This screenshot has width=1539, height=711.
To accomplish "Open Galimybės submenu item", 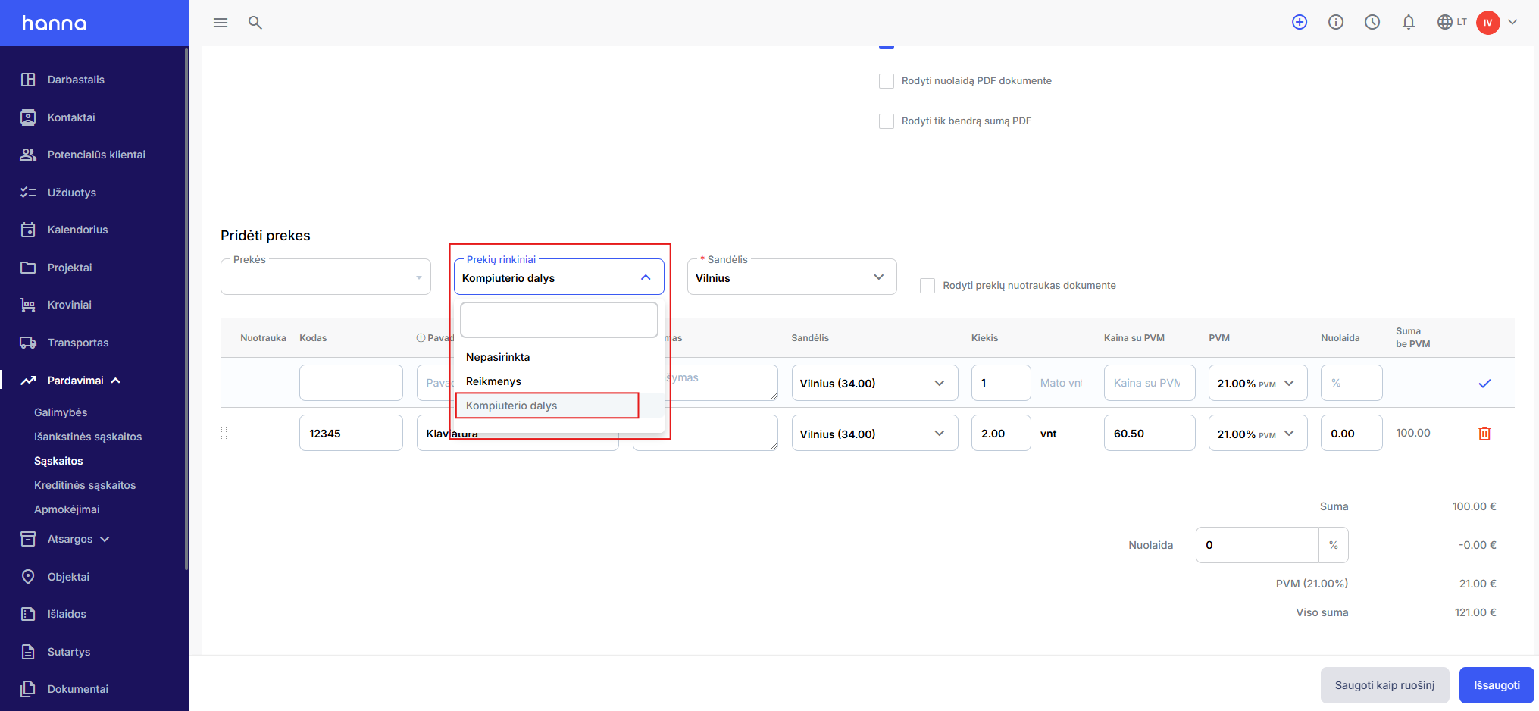I will click(61, 412).
